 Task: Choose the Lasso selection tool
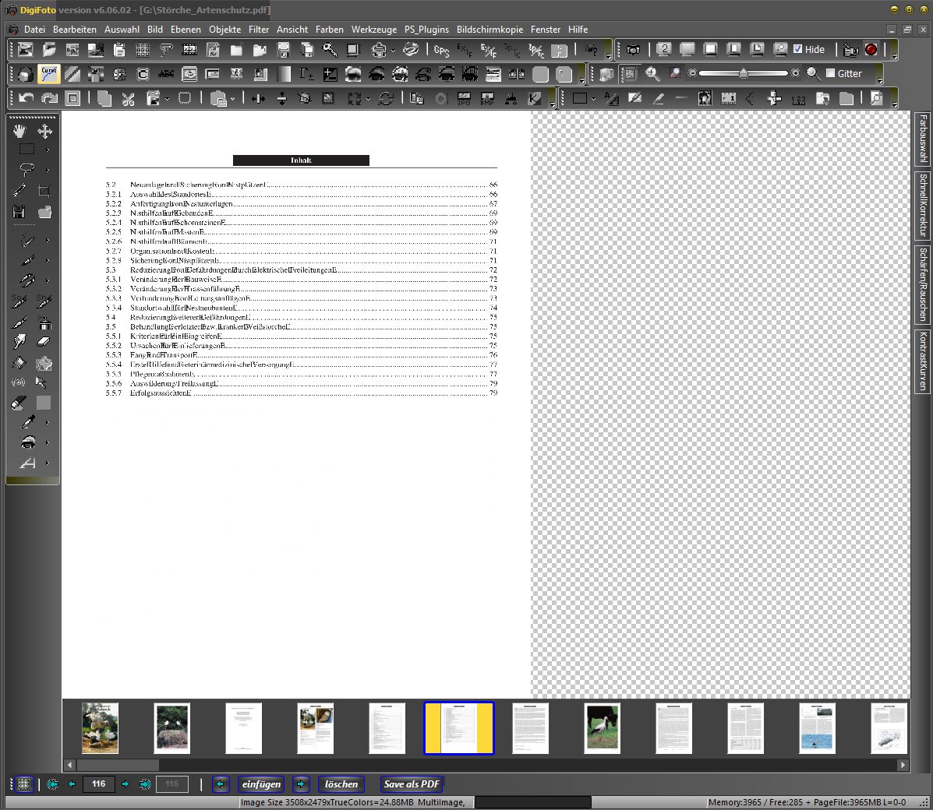[x=27, y=169]
